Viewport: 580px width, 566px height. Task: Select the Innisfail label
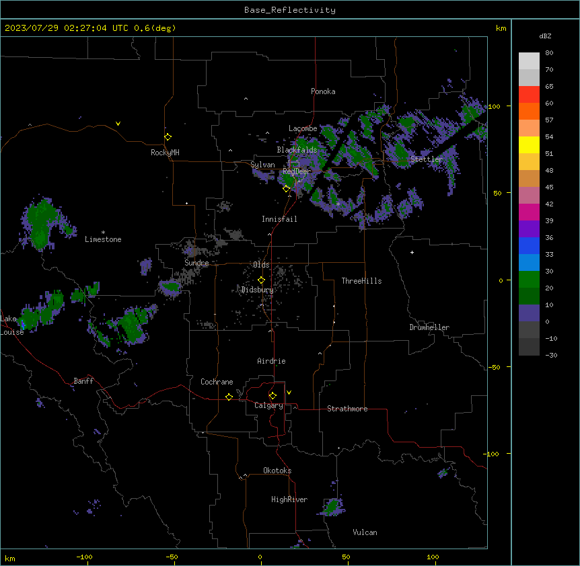click(279, 219)
